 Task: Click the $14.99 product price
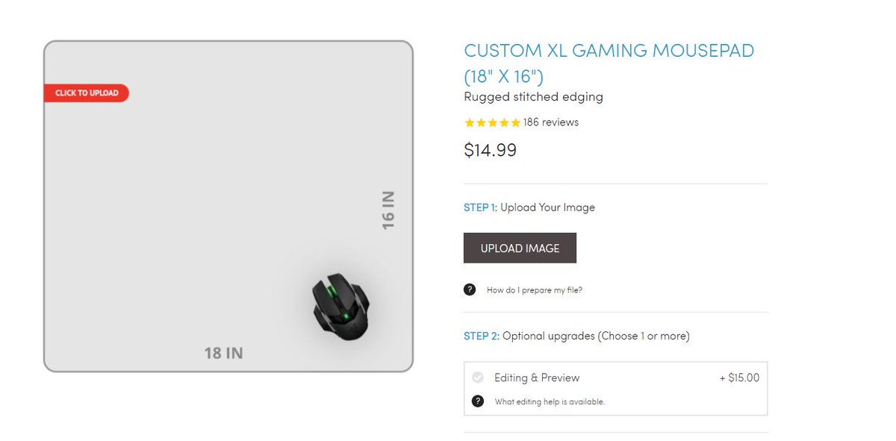(490, 150)
